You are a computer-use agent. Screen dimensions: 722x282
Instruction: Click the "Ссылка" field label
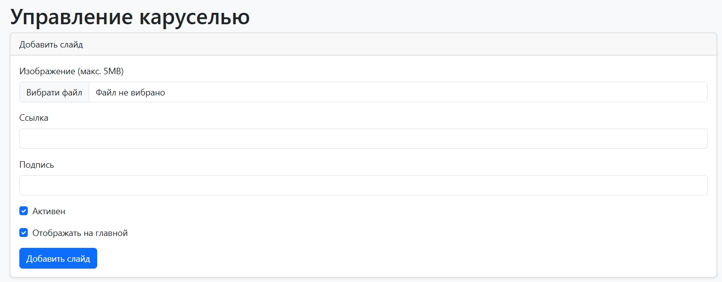34,118
